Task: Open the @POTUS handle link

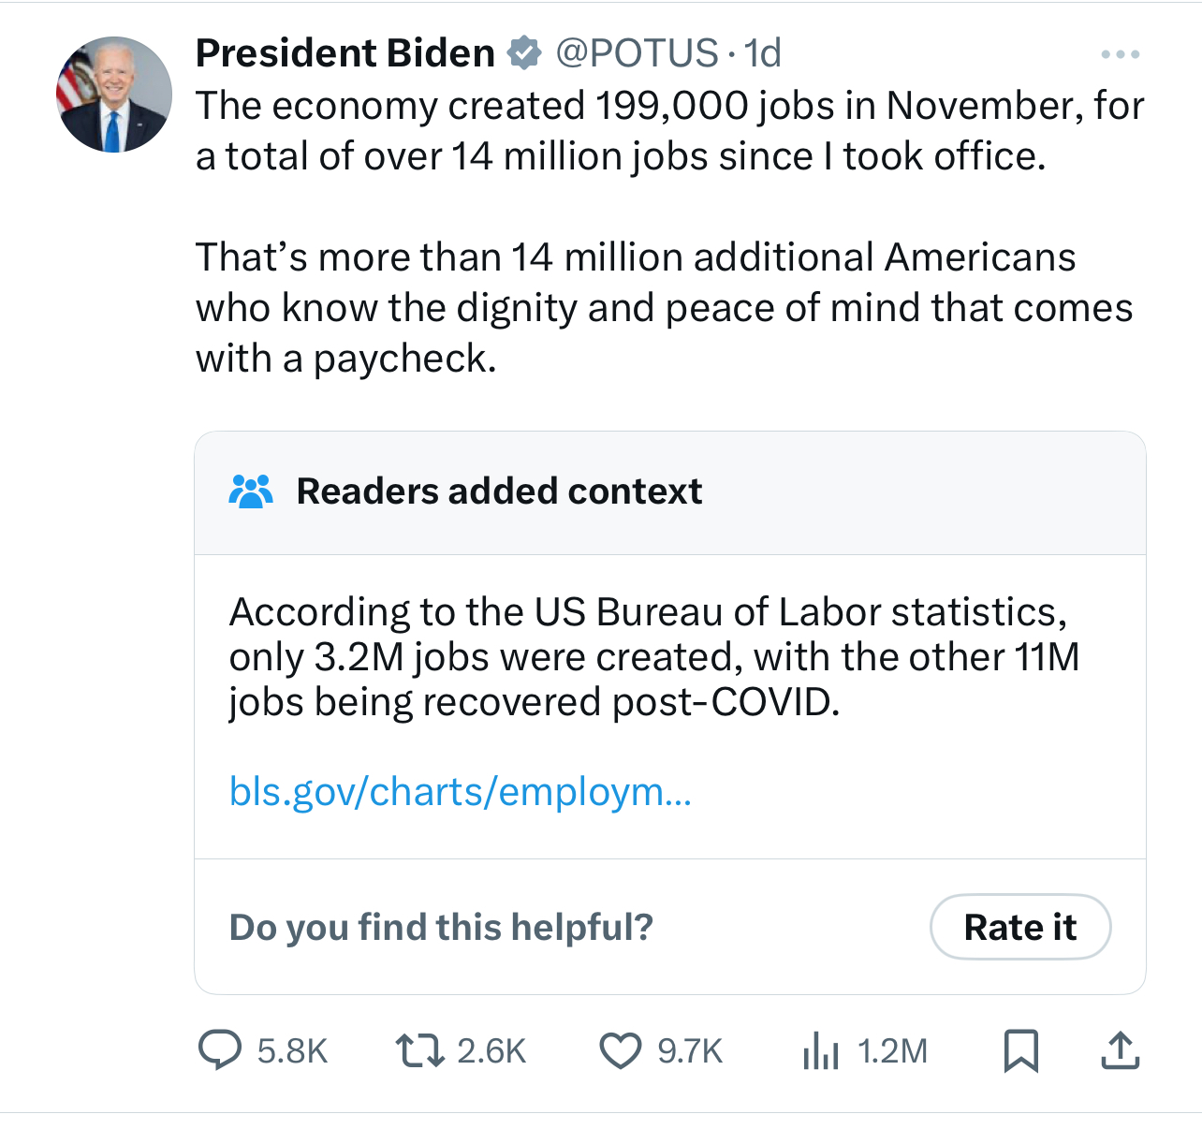Action: click(637, 53)
